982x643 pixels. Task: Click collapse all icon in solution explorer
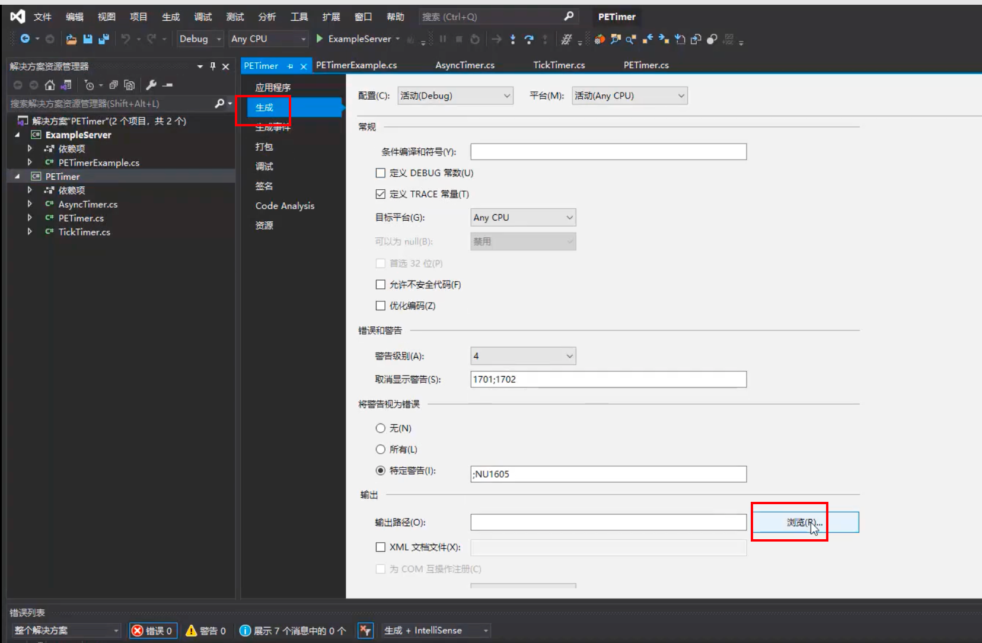coord(113,85)
